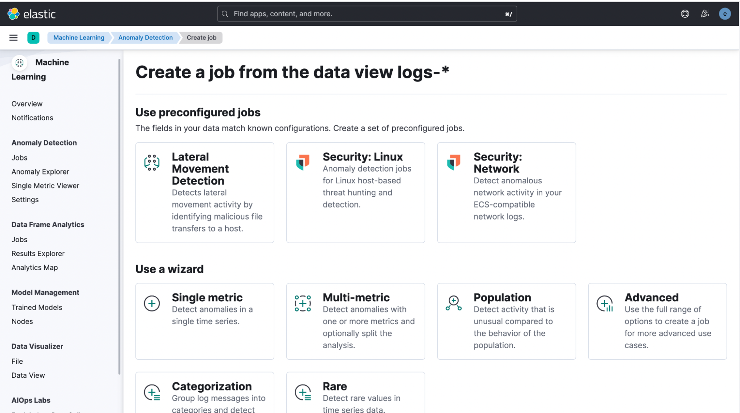Open Anomaly Explorer
The height and width of the screenshot is (413, 740).
[x=40, y=172]
